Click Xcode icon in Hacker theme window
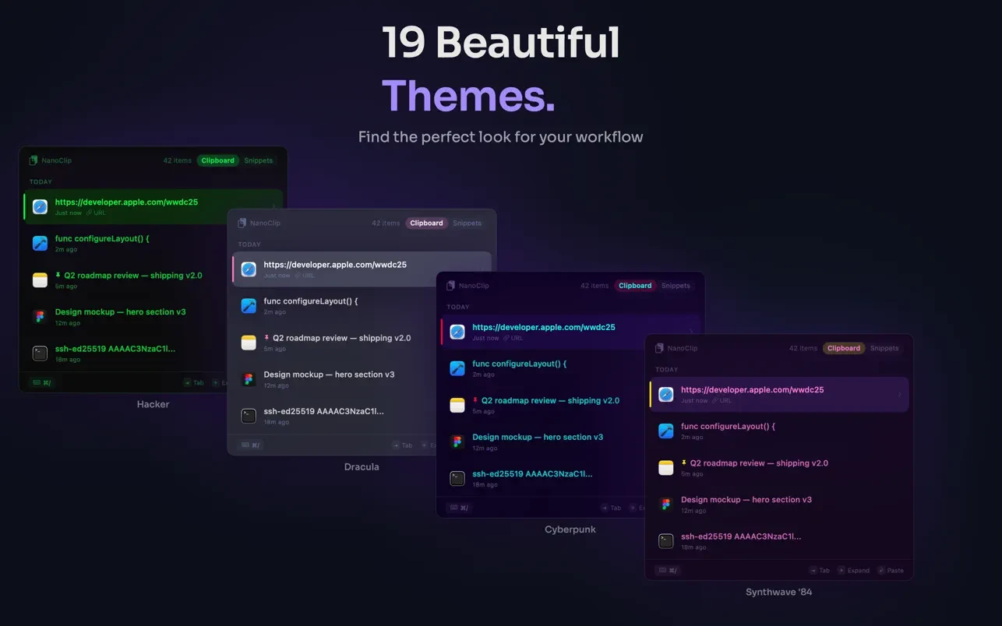Screen dimensions: 1002x626 tap(40, 244)
